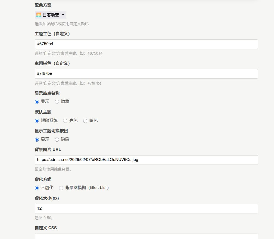
Task: Select 显示 under 显示站点名称
Action: coord(37,102)
